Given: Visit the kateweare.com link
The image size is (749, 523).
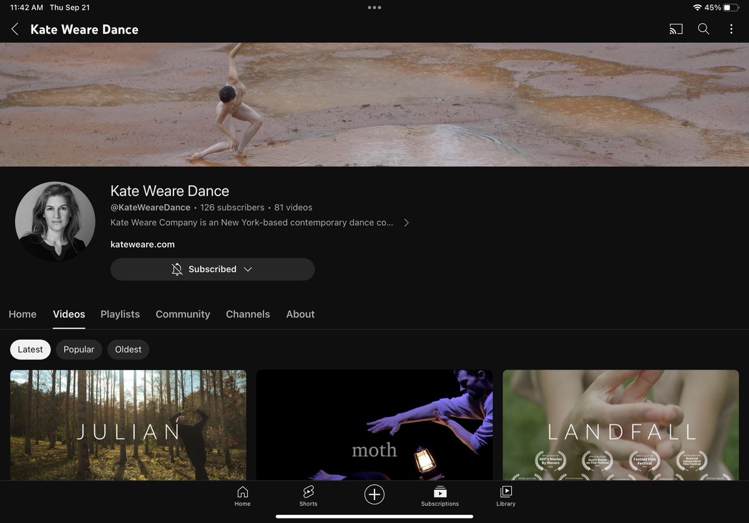Looking at the screenshot, I should (143, 244).
